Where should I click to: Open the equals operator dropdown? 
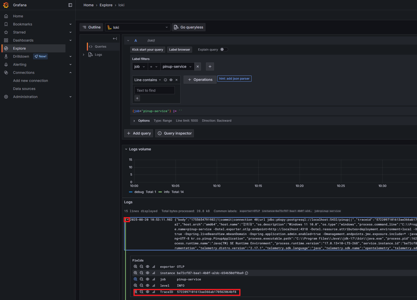pyautogui.click(x=154, y=66)
